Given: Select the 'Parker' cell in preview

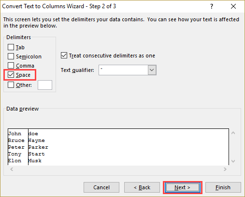Looking at the screenshot, I should [38, 147].
